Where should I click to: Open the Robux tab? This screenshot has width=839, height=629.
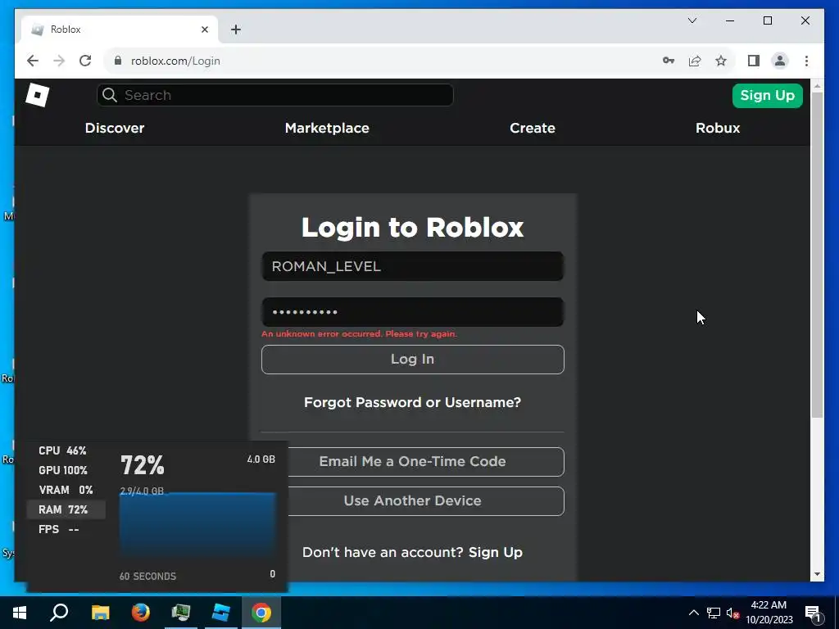click(x=718, y=128)
